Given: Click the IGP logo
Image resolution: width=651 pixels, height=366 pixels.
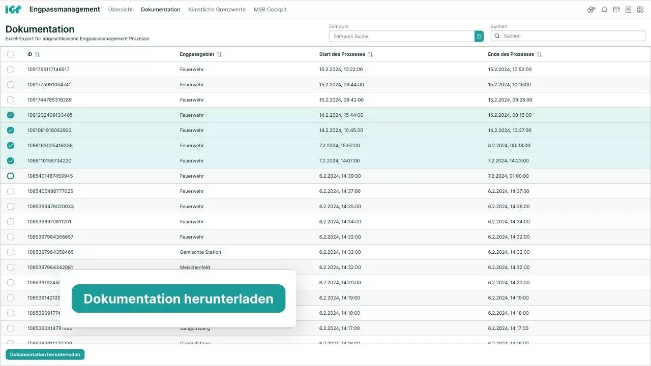Looking at the screenshot, I should [x=13, y=9].
